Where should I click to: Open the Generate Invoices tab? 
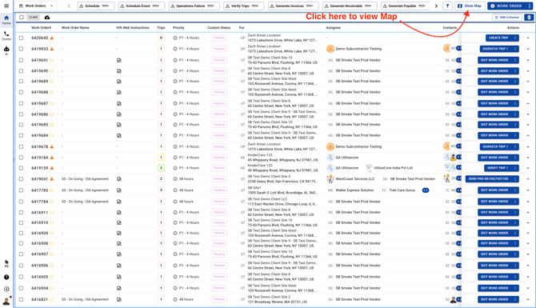coord(294,6)
